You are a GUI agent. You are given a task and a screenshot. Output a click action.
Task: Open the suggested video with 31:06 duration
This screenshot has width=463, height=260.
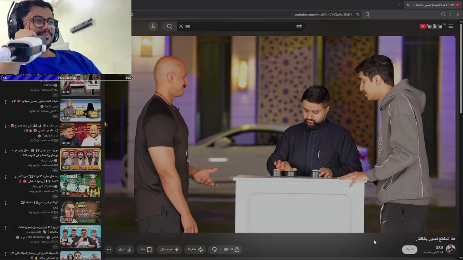pos(80,185)
